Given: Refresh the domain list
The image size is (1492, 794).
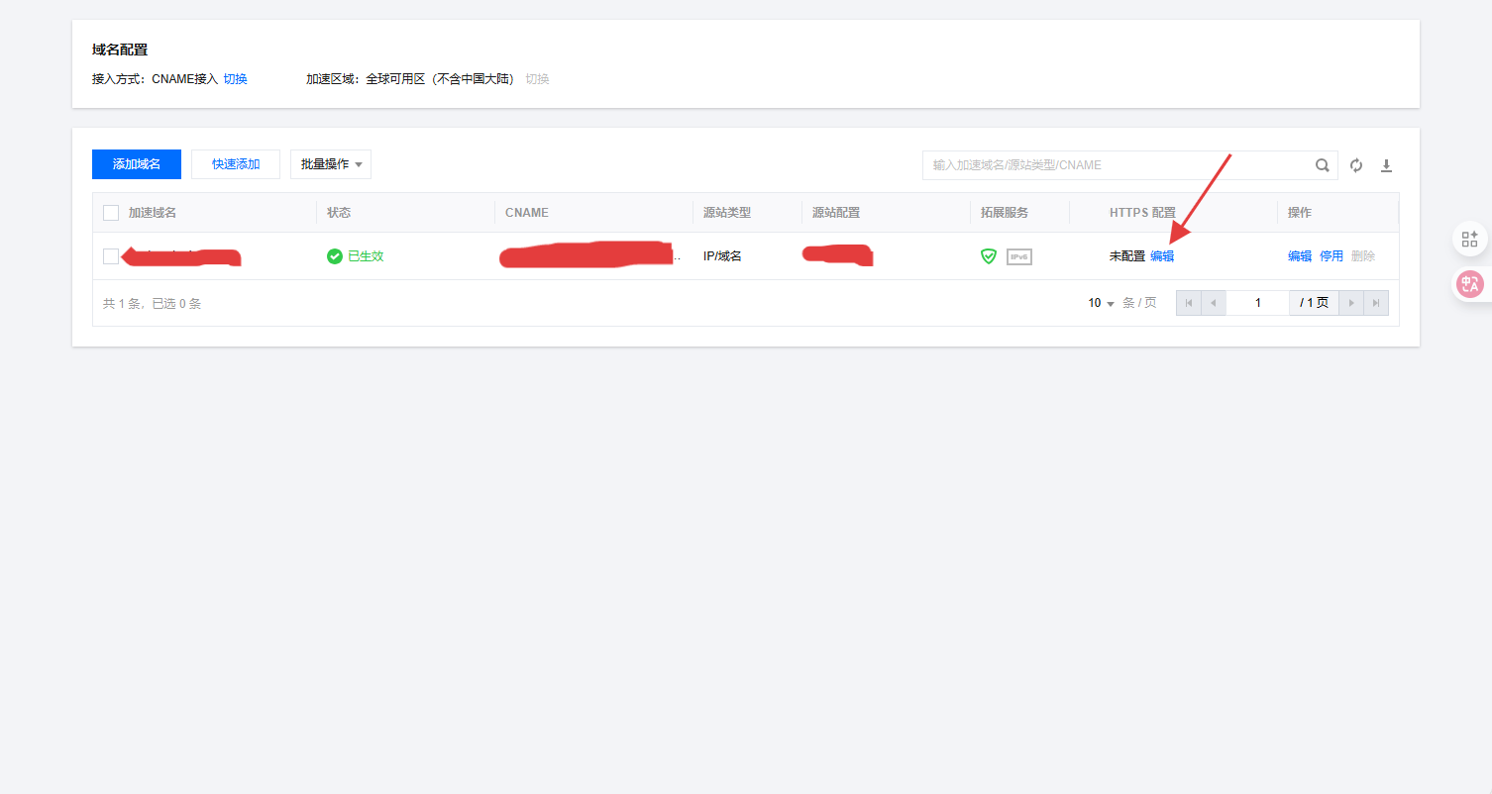Looking at the screenshot, I should click(x=1356, y=165).
